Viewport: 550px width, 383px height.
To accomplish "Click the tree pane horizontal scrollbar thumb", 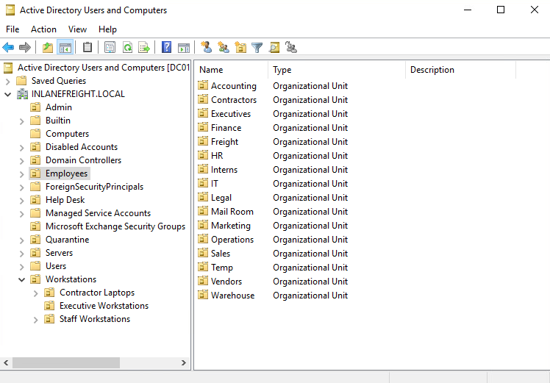I will 66,363.
